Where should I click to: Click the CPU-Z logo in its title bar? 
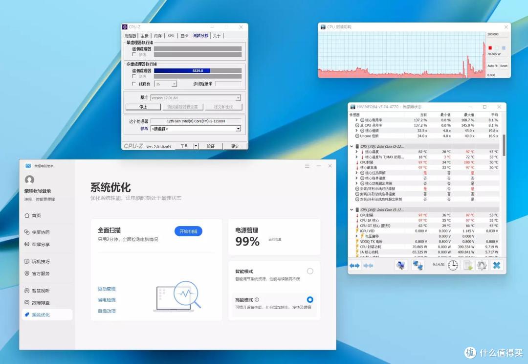125,27
